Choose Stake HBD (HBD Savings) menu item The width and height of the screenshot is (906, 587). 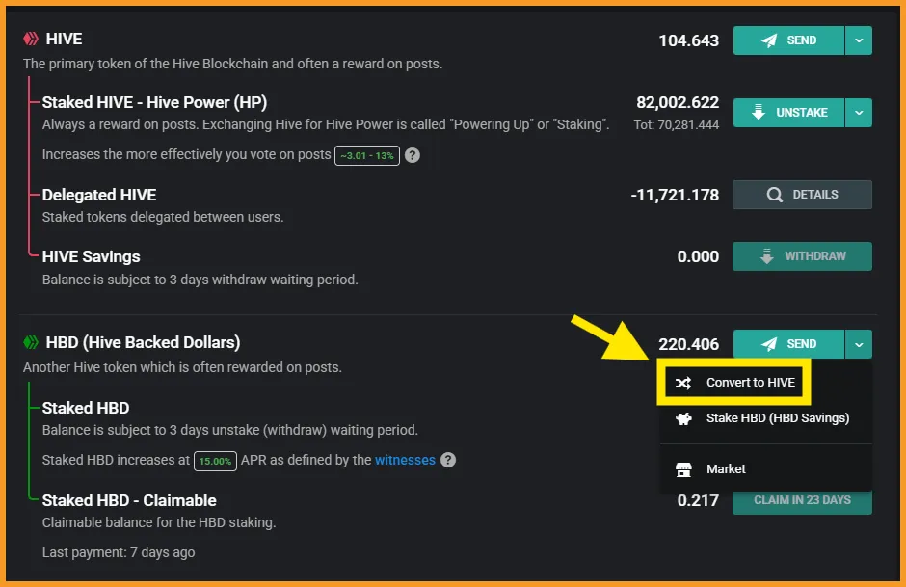pos(765,418)
